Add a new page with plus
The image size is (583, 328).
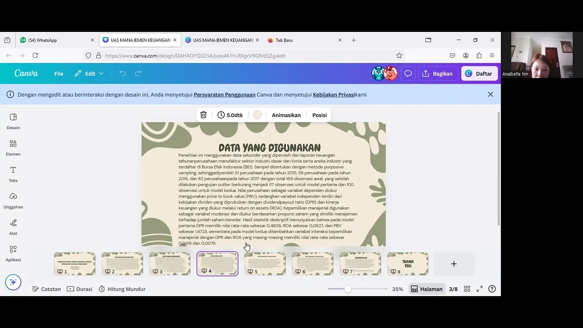(454, 264)
